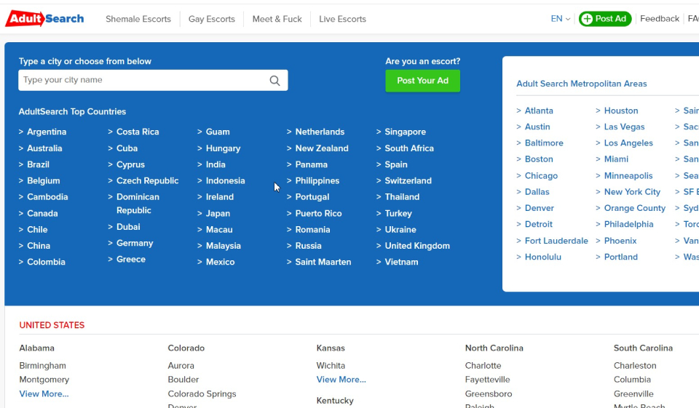Select Brazil country link

pyautogui.click(x=38, y=164)
